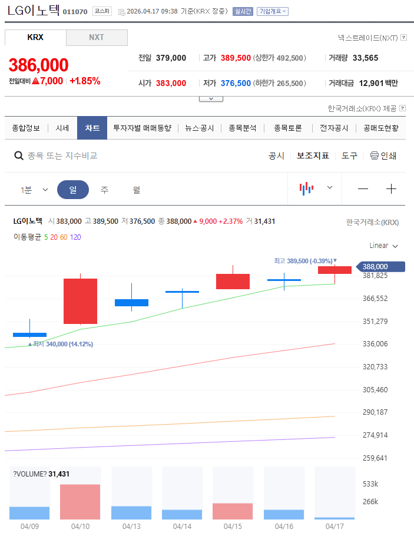Click the 최저 340,000 low marker
This screenshot has width=414, height=536.
tap(61, 344)
